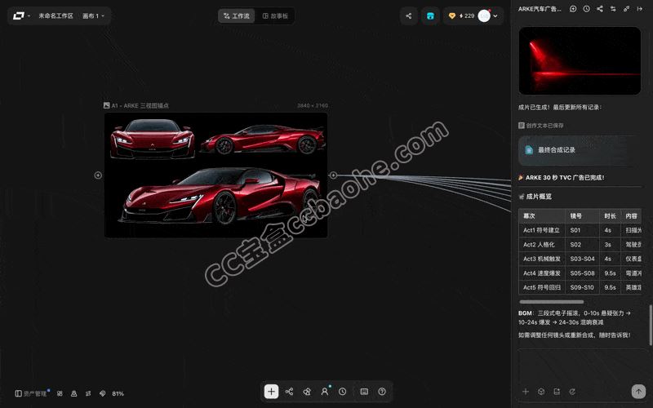This screenshot has width=653, height=408.
Task: Click the 幕次 column header
Action: 541,216
